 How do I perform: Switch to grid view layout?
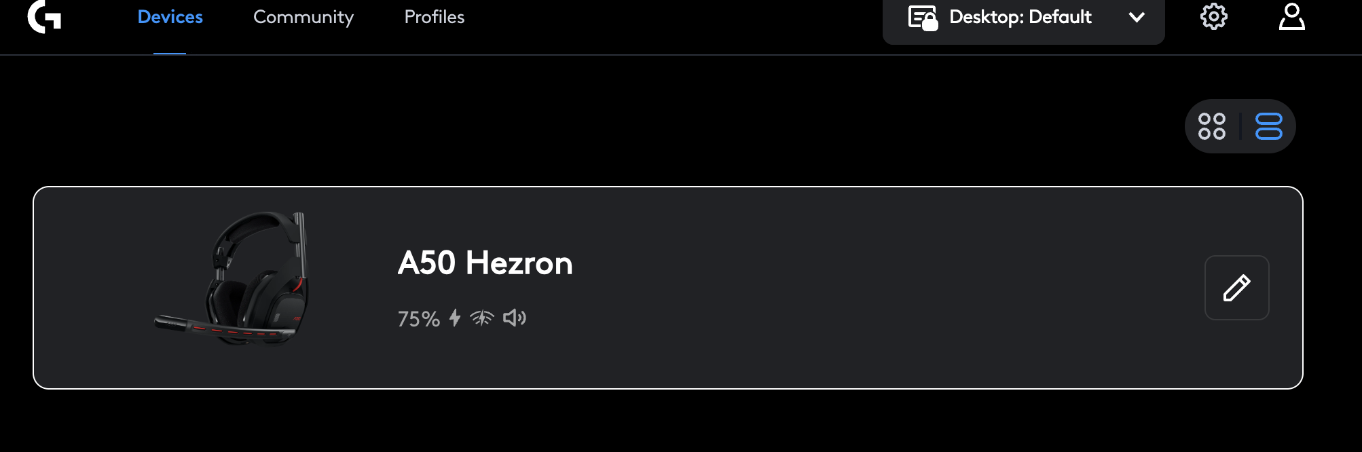(1212, 126)
